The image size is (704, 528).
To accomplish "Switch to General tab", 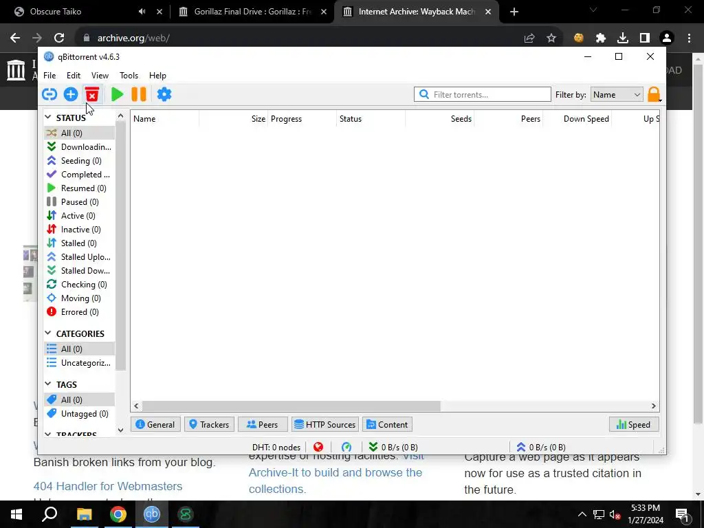I will 155,425.
